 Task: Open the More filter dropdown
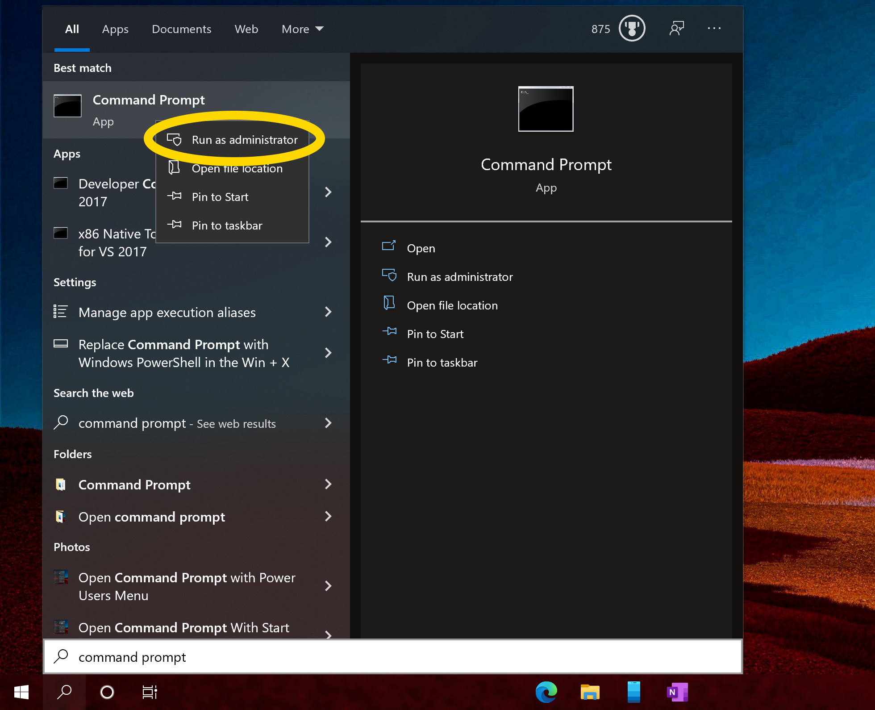(x=302, y=29)
